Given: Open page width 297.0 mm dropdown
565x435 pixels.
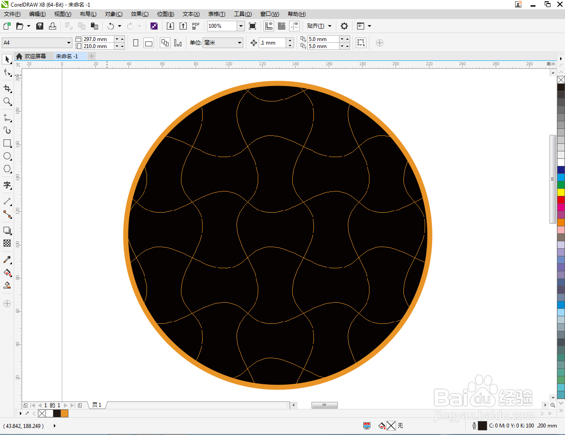Looking at the screenshot, I should click(117, 39).
